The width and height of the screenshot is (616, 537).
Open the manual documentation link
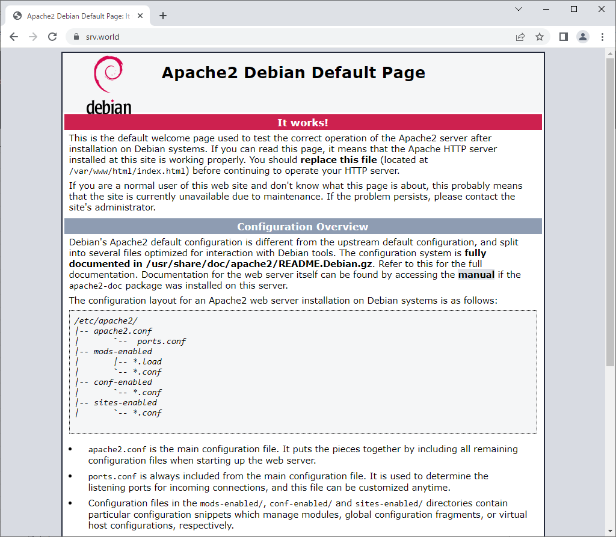click(x=476, y=275)
